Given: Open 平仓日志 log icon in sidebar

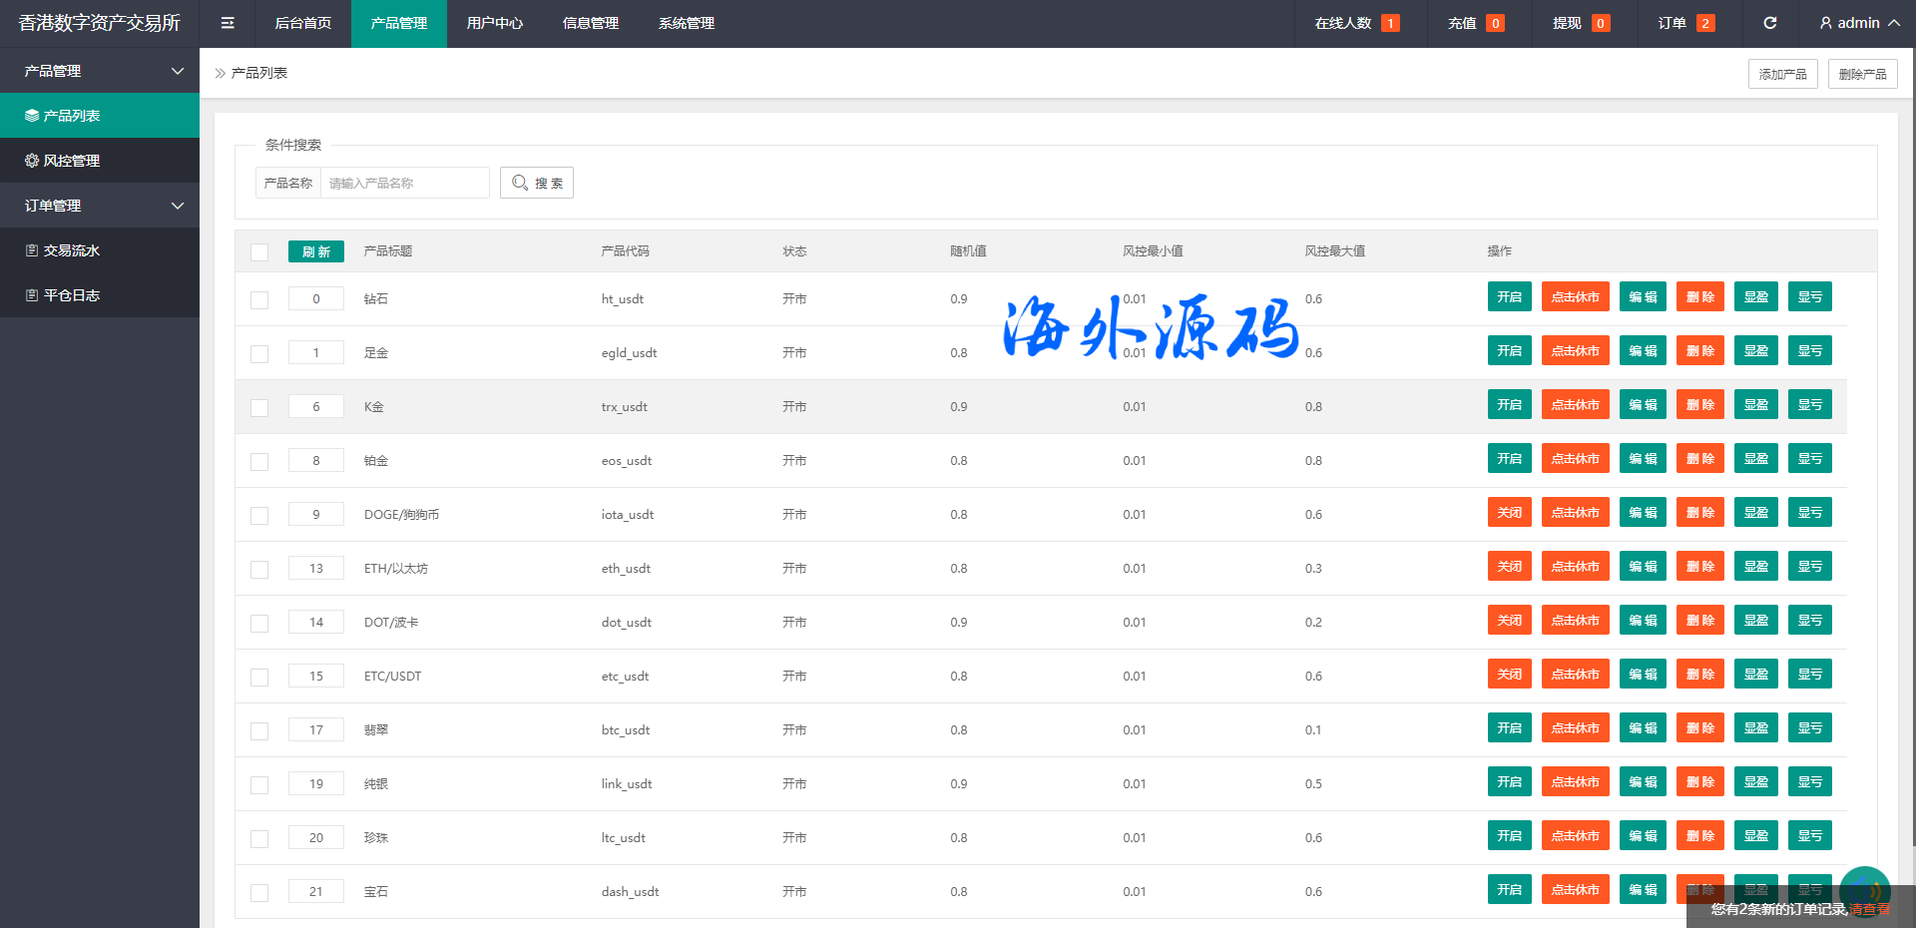Looking at the screenshot, I should tap(32, 295).
